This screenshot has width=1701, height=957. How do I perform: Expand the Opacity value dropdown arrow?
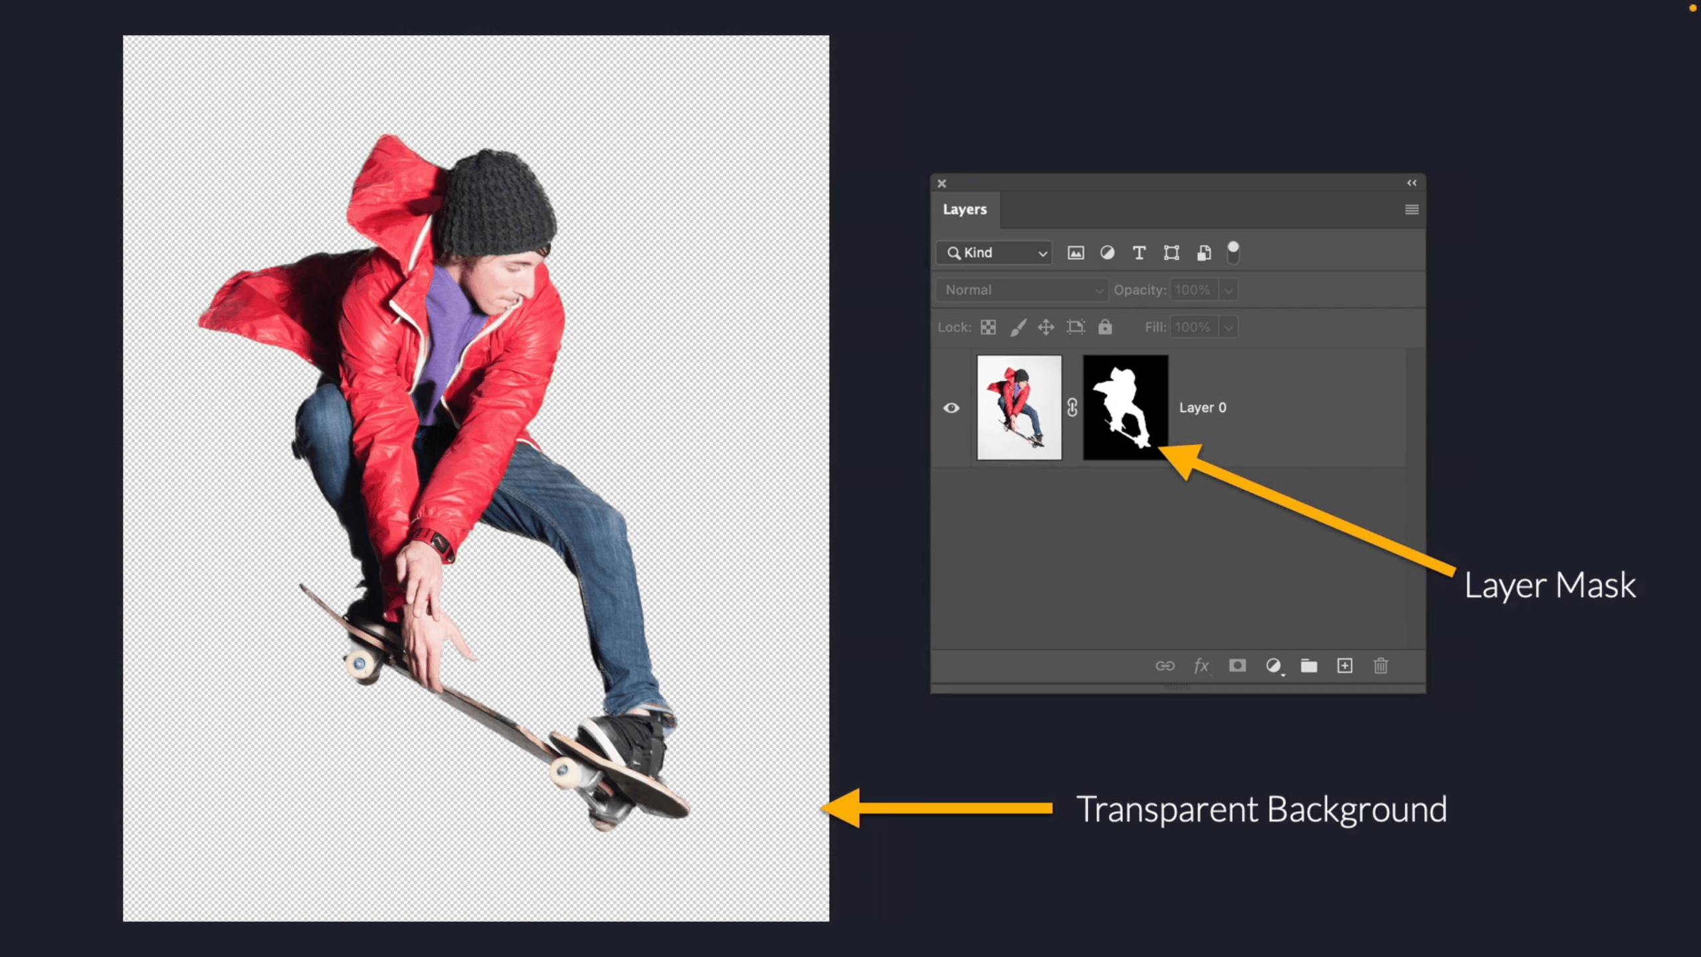point(1229,290)
